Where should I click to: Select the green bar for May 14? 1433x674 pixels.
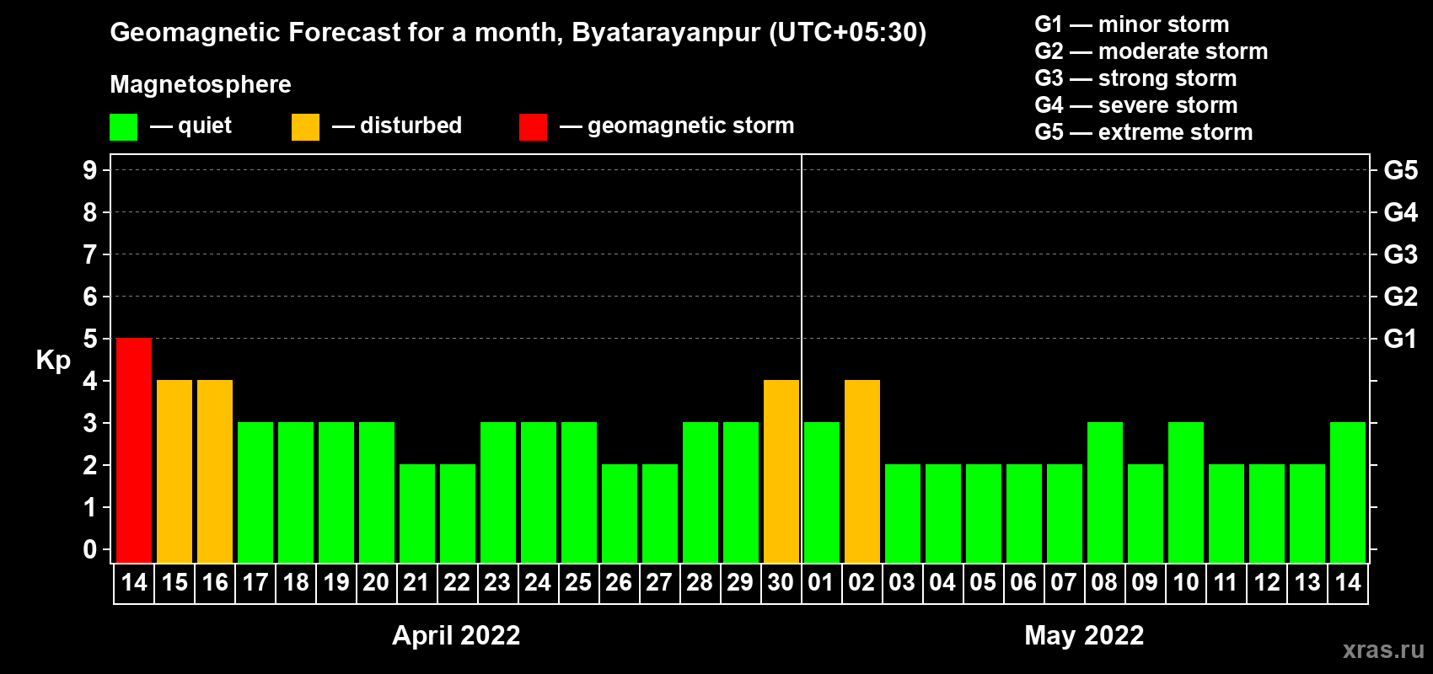coord(1348,492)
